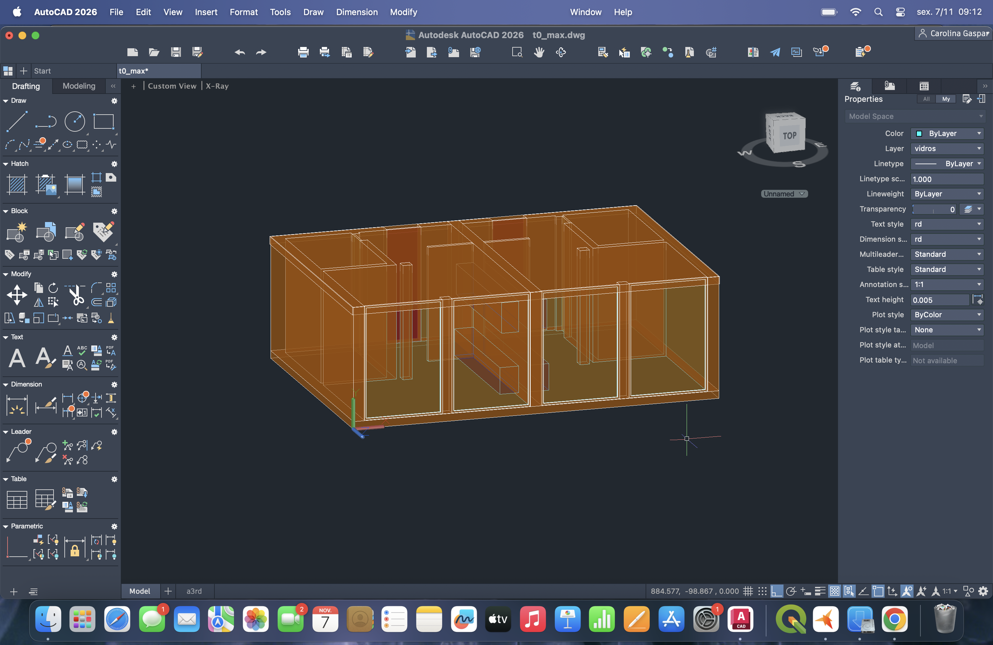The image size is (993, 645).
Task: Activate the Move tool in Modify
Action: point(17,295)
